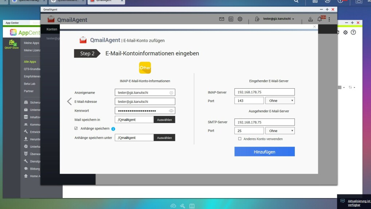
Task: Select Alle Apps in App Center
Action: 30,62
